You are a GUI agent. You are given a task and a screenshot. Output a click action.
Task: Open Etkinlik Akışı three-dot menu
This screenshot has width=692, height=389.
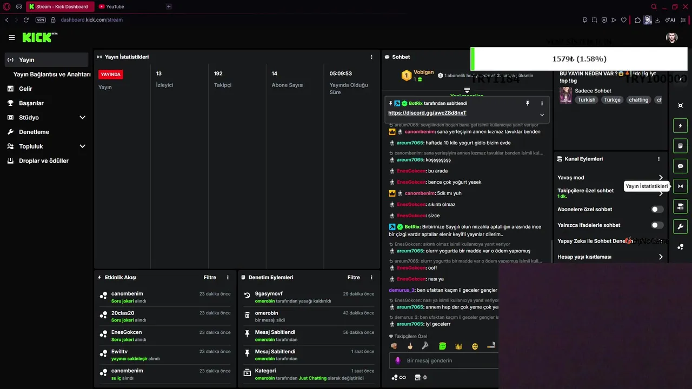tap(228, 277)
